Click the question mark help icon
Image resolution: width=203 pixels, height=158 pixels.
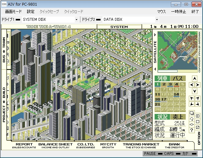pos(192,130)
